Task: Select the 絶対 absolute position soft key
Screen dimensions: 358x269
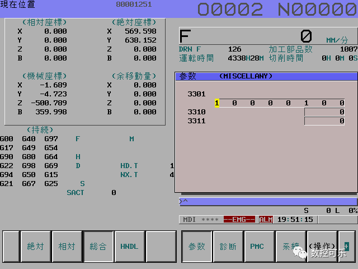Action: [35, 247]
